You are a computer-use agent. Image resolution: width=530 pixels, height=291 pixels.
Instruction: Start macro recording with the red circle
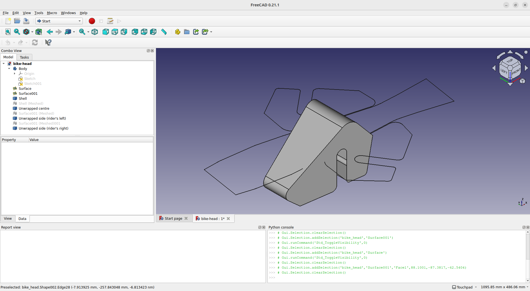[x=92, y=21]
